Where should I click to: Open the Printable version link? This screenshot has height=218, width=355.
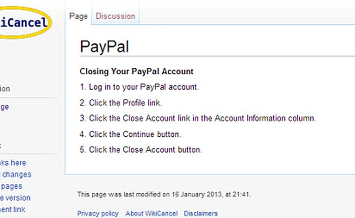click(x=15, y=198)
